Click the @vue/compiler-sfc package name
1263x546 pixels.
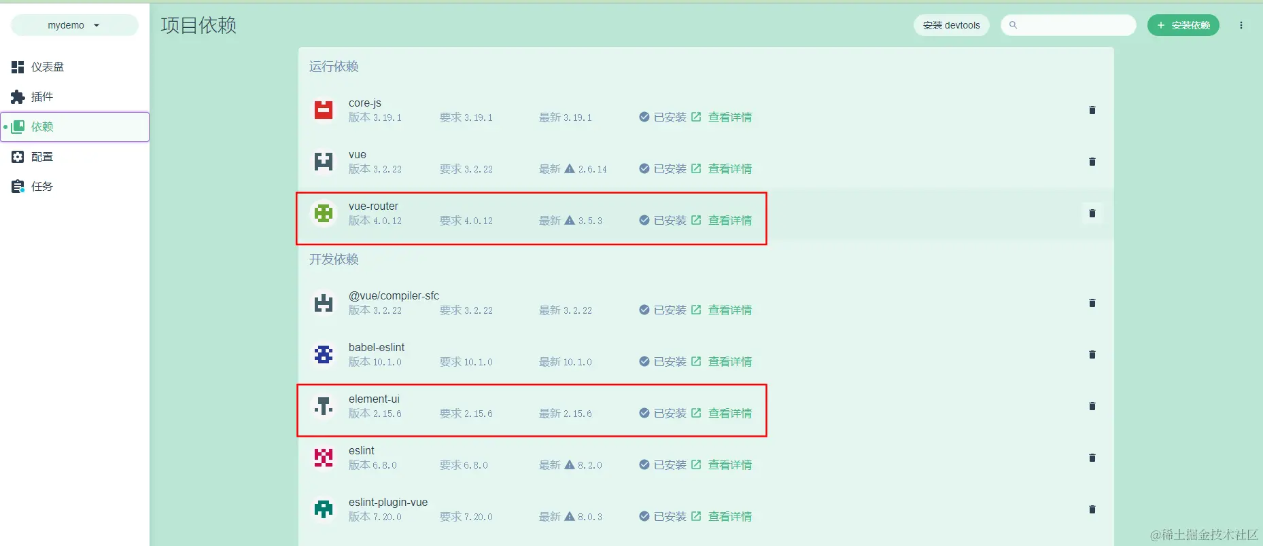pyautogui.click(x=394, y=295)
